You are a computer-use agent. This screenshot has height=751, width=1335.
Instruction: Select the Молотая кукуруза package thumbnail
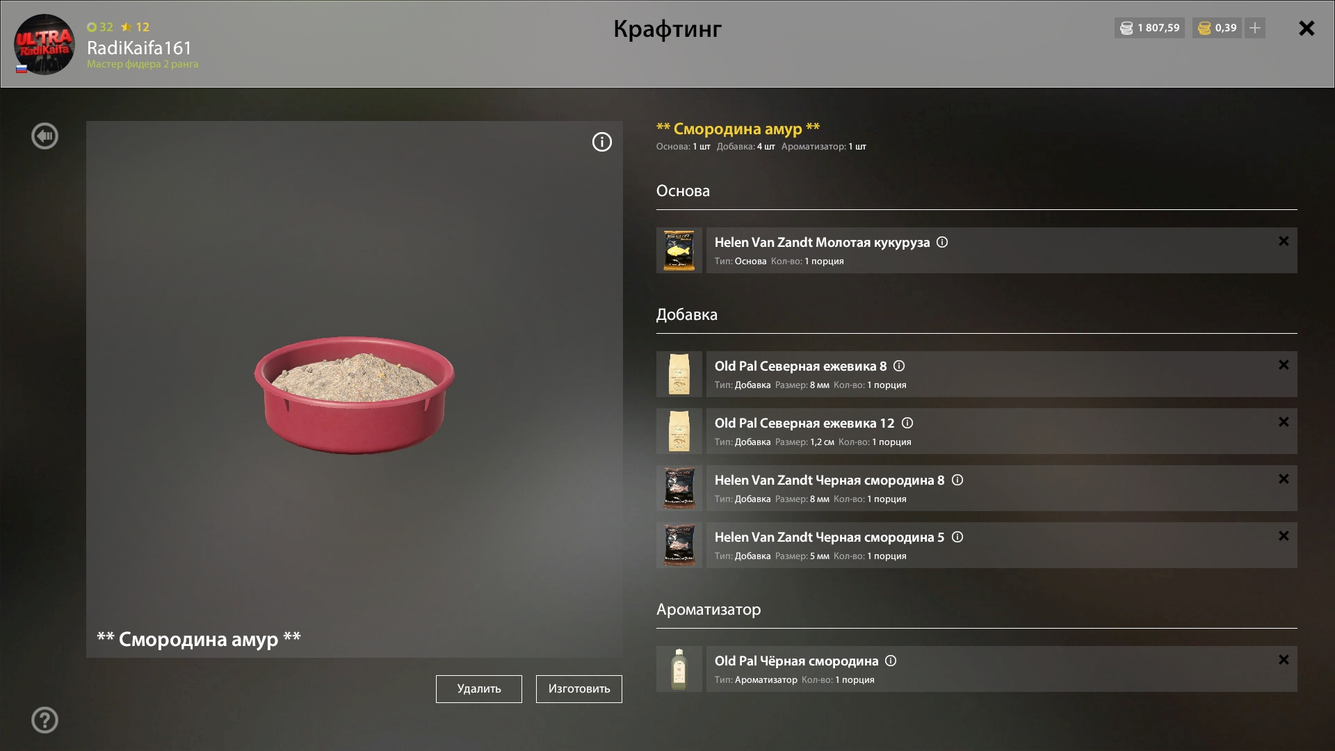tap(679, 250)
